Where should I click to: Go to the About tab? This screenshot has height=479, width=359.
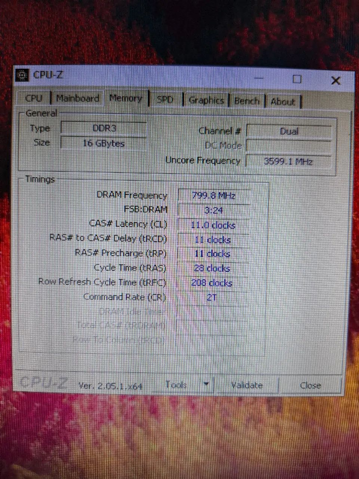tap(283, 101)
